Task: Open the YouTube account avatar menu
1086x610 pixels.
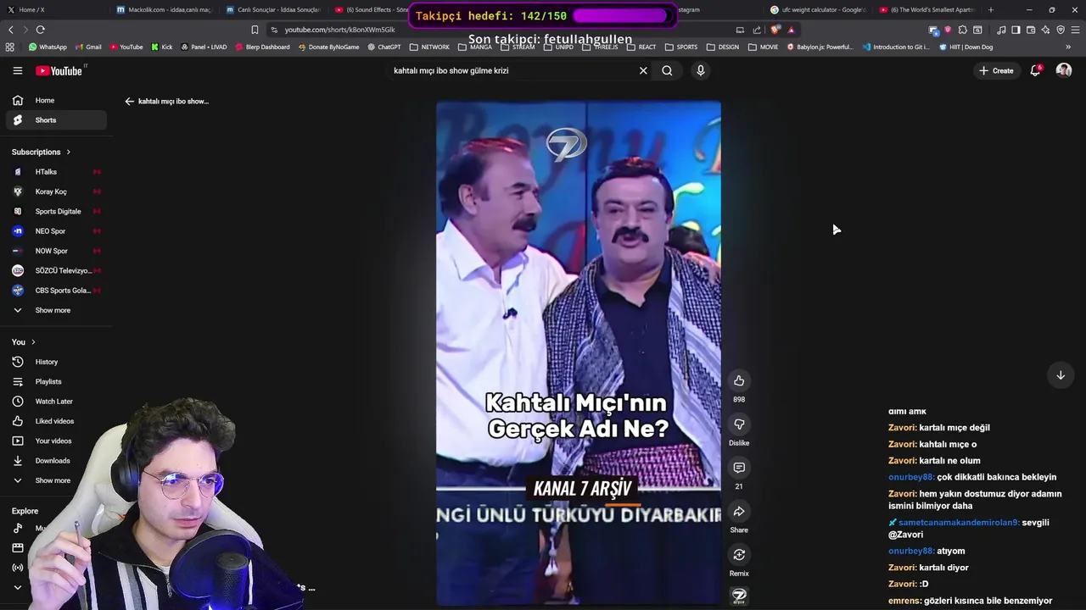Action: click(1063, 70)
